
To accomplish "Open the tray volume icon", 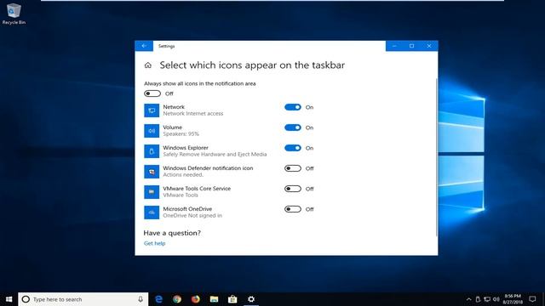I will (496, 299).
